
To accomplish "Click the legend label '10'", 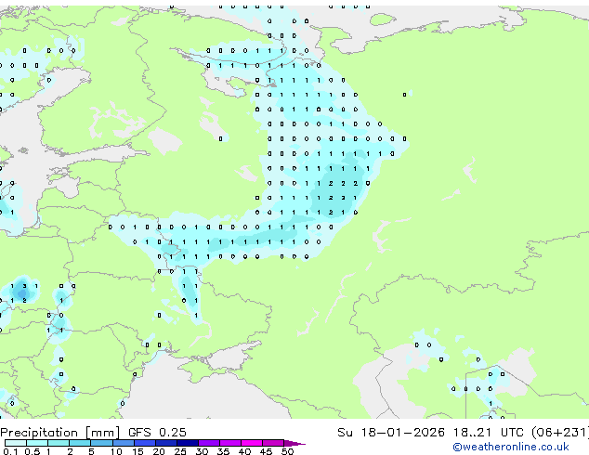I will click(x=116, y=451).
